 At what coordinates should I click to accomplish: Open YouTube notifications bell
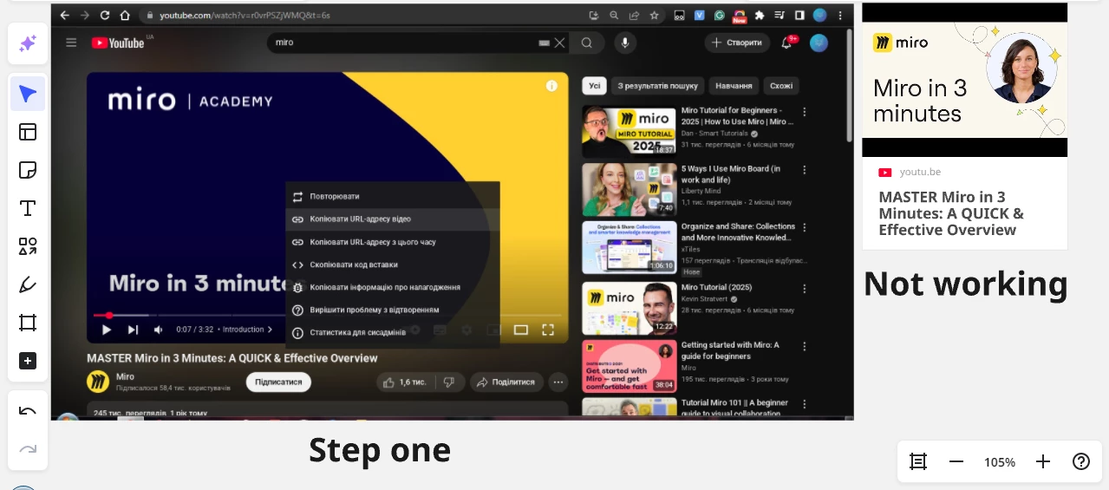[787, 42]
